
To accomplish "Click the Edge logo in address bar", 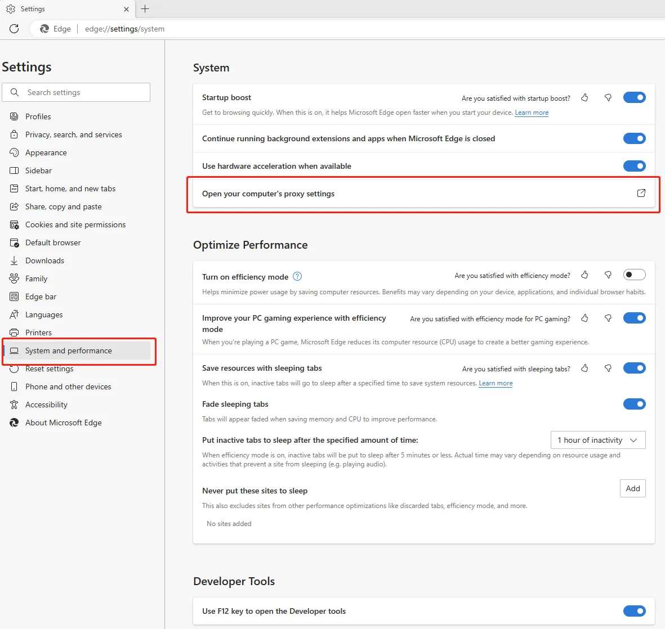I will click(x=44, y=29).
